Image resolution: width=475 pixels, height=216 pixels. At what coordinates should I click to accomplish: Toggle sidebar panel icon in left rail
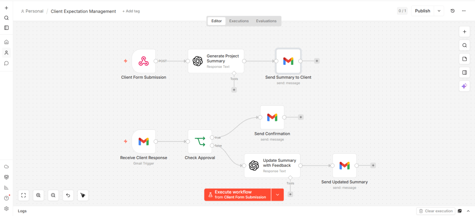point(6,27)
